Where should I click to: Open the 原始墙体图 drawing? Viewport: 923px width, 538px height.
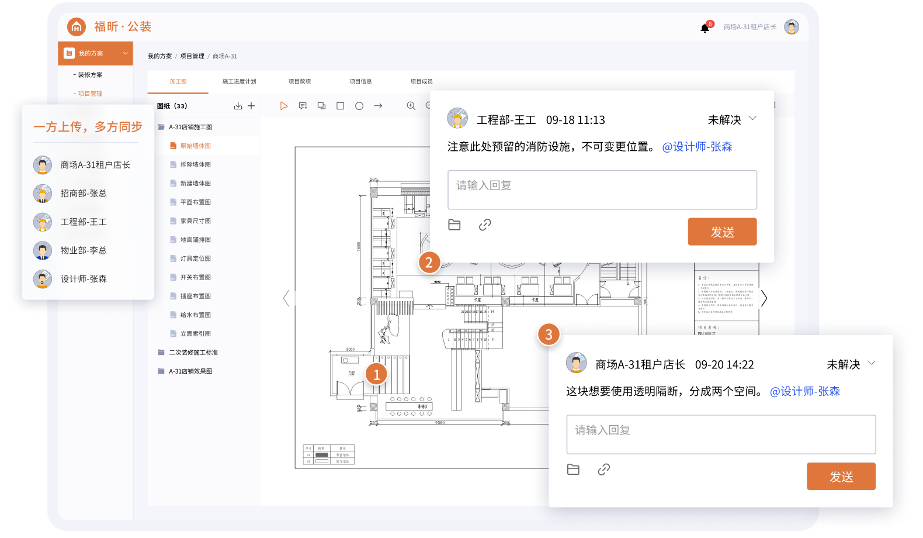(196, 146)
